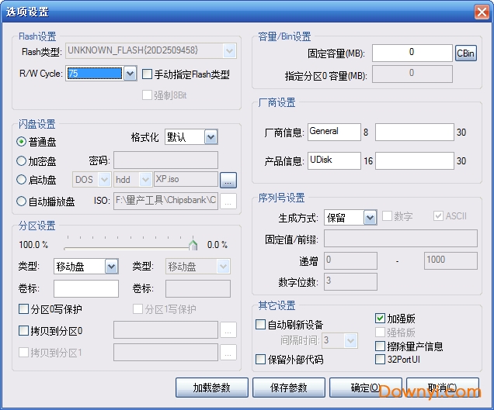The width and height of the screenshot is (494, 410).
Task: Select the 普通盘 radio option
Action: click(x=22, y=142)
